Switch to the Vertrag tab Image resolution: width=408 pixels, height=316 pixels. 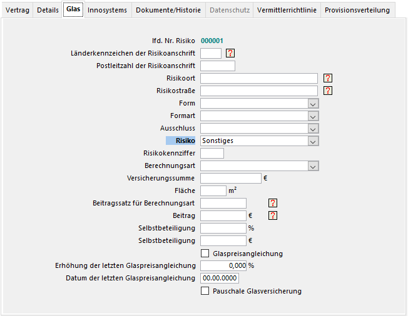17,10
